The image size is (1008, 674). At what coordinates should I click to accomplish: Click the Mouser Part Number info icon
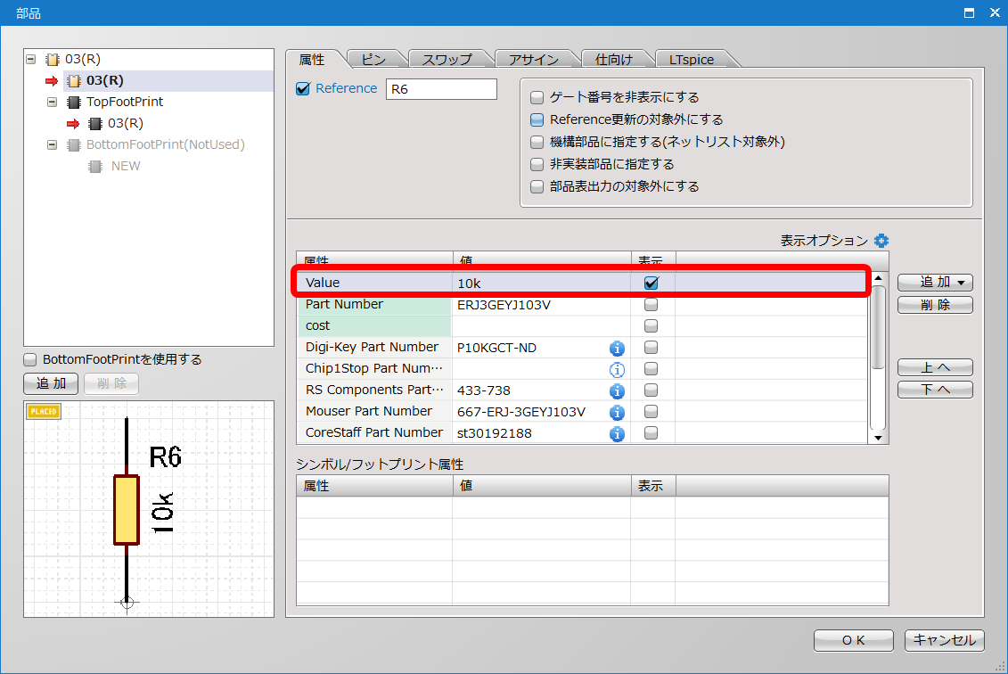617,412
